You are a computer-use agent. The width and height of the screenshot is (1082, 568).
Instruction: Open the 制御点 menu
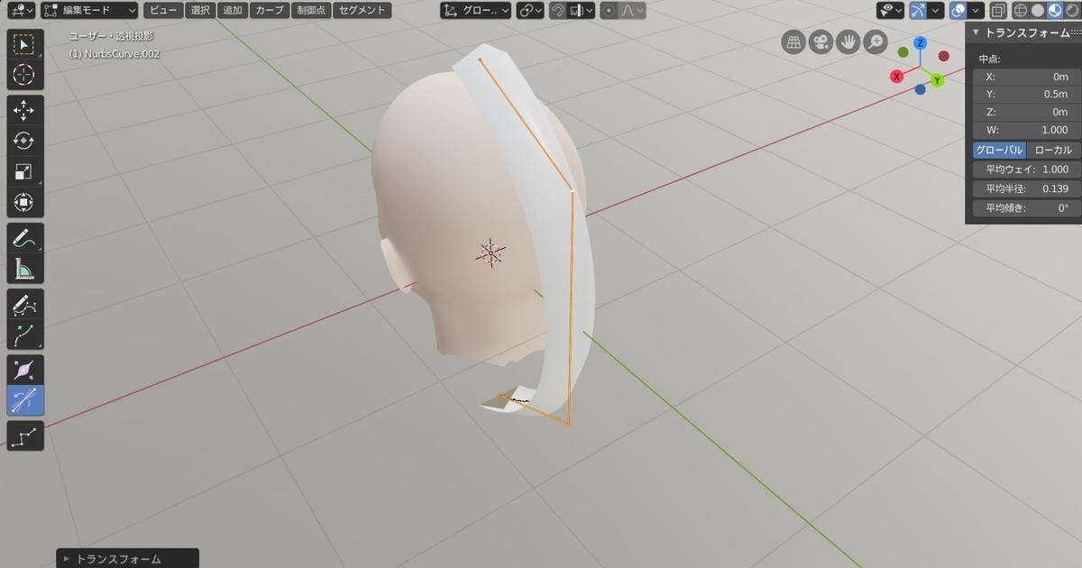click(x=310, y=11)
